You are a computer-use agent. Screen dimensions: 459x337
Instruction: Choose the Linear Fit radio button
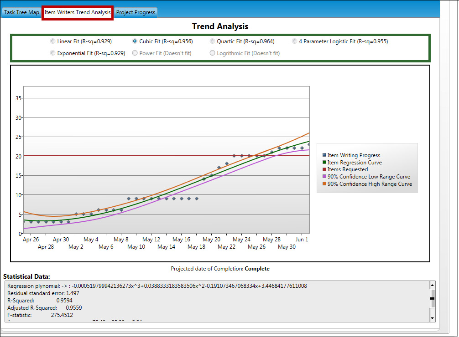tap(53, 41)
